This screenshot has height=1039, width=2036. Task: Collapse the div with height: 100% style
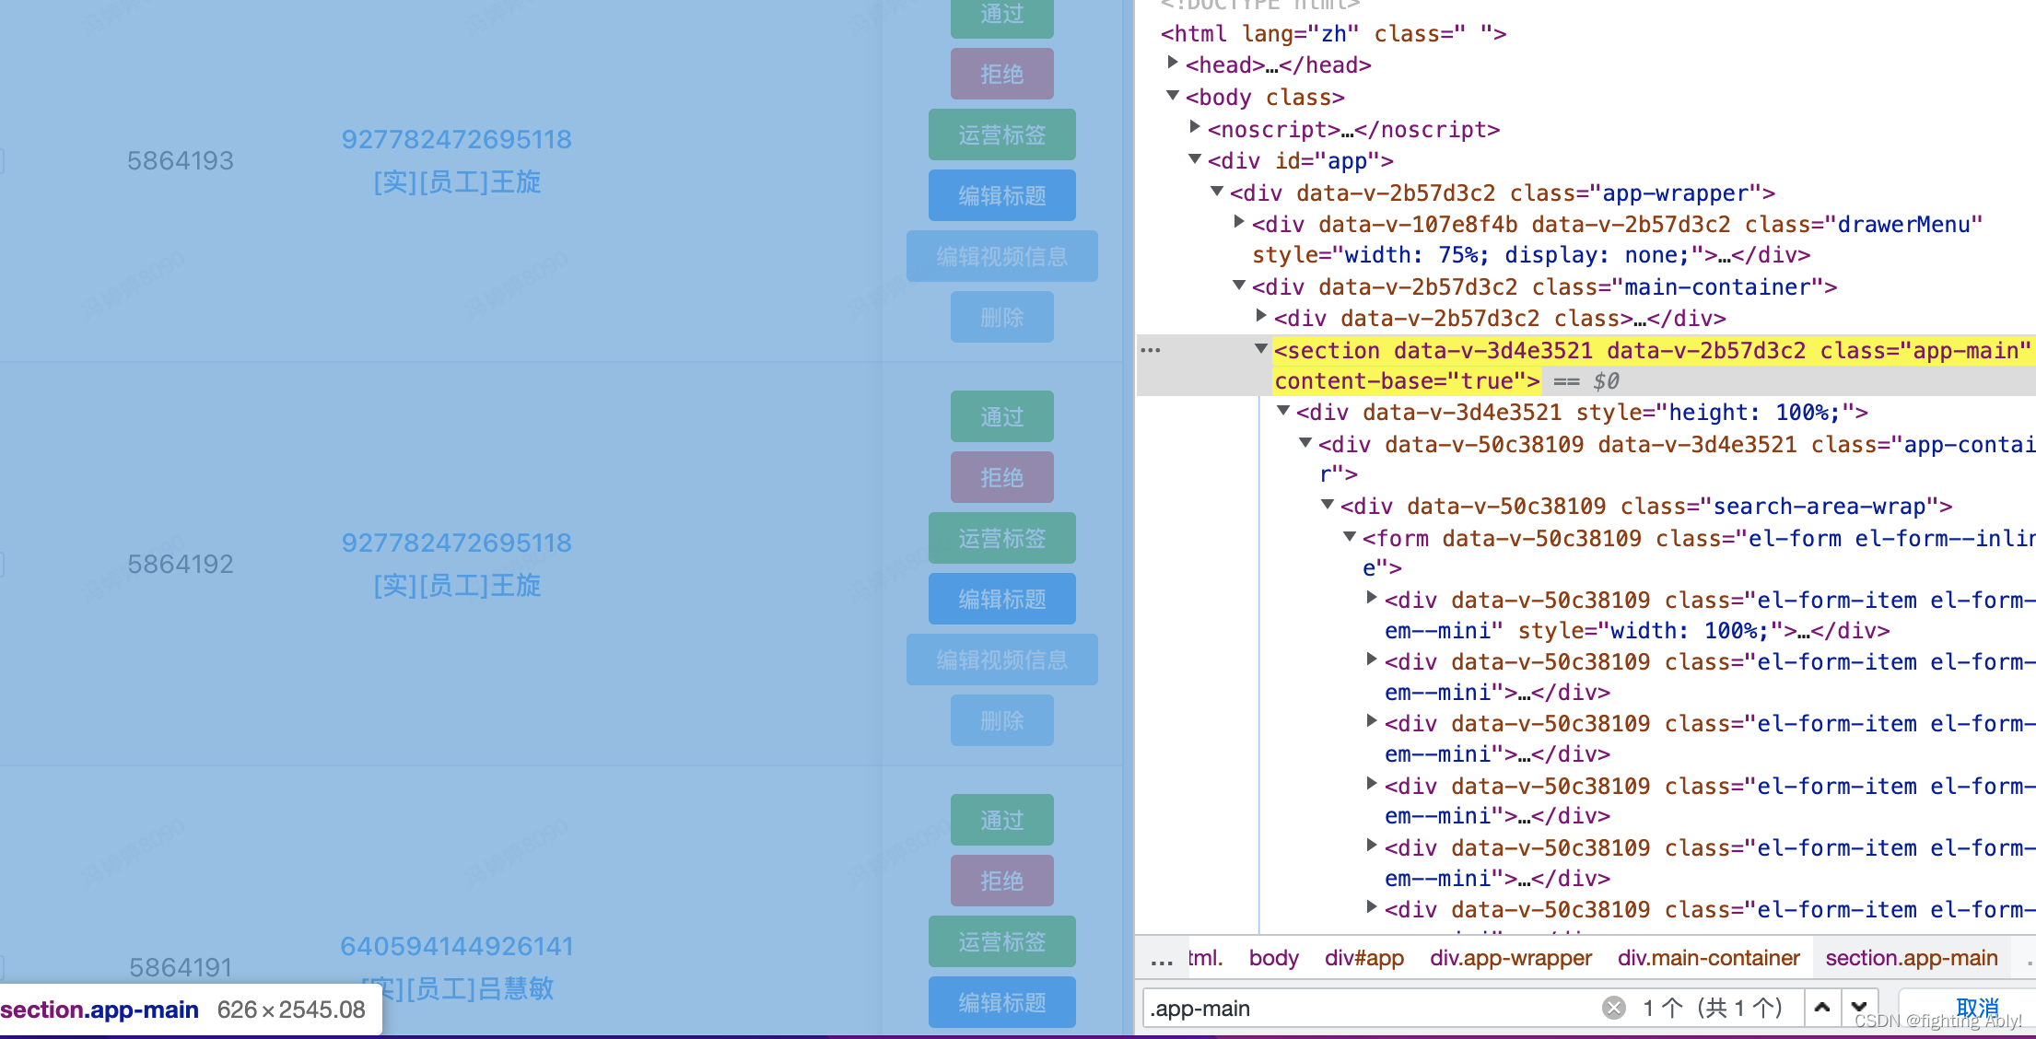coord(1283,410)
